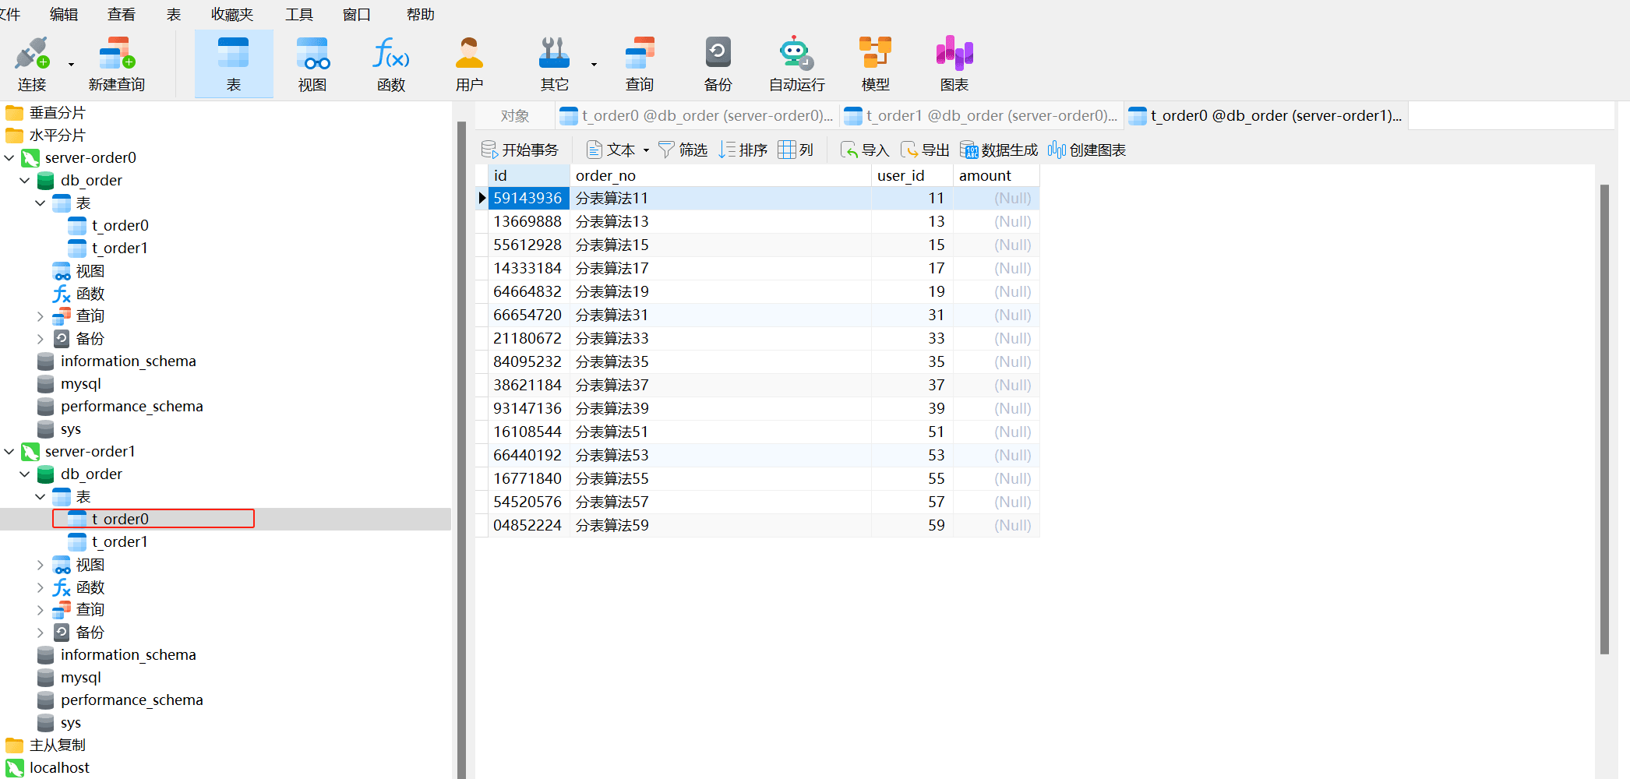Open the 查询 query toolbar icon
This screenshot has height=779, width=1630.
(640, 64)
